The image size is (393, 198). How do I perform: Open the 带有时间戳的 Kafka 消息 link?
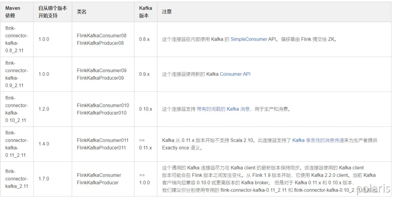click(223, 109)
